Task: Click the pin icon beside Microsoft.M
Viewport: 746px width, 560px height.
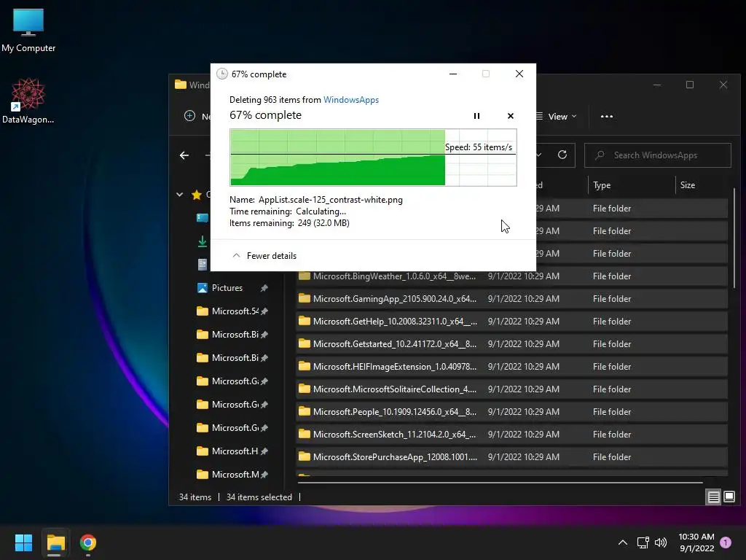Action: (x=264, y=474)
